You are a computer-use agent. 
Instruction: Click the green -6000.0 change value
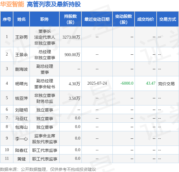pos(127,83)
